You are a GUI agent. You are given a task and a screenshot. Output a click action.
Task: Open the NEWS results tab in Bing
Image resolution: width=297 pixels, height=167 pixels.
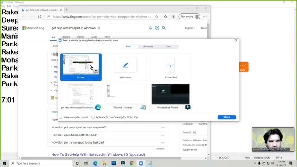click(108, 37)
